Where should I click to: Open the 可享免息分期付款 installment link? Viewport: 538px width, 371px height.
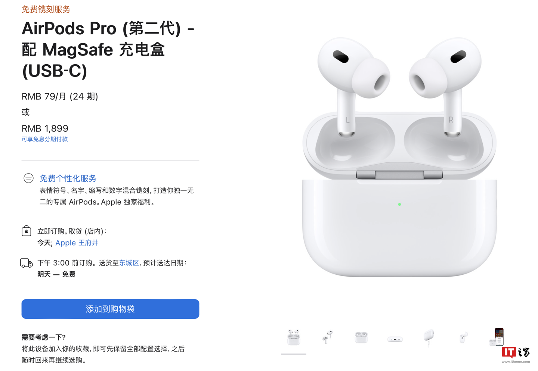[44, 139]
